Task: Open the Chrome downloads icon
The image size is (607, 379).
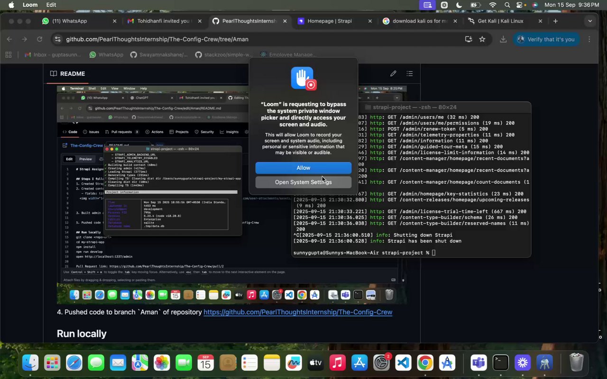Action: pos(503,39)
